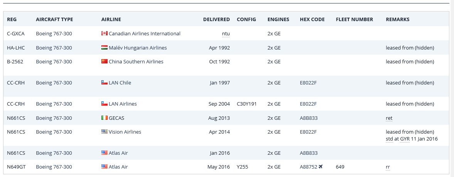Click the US flag next to Vision Airlines
454x177 pixels.
point(104,132)
